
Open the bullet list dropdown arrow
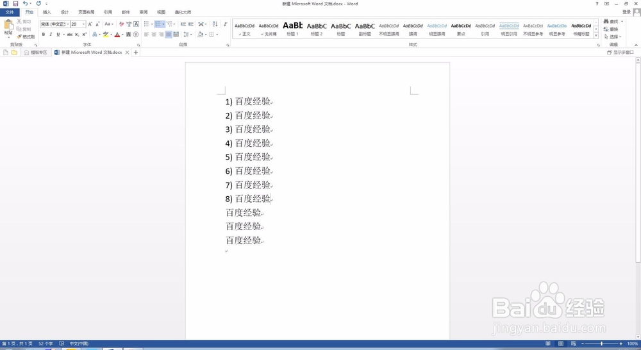(152, 24)
